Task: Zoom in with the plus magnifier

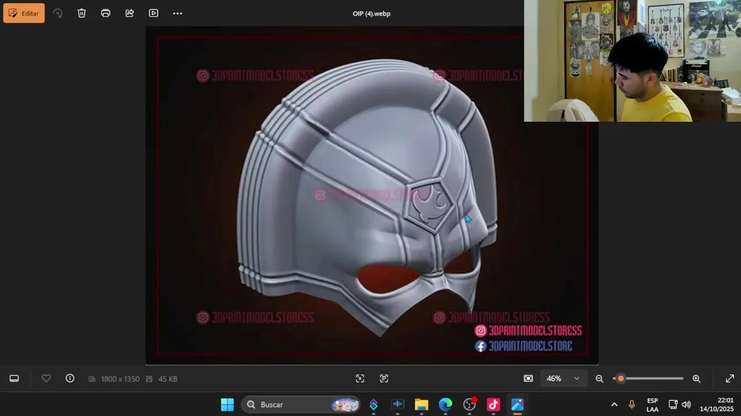Action: (x=696, y=378)
